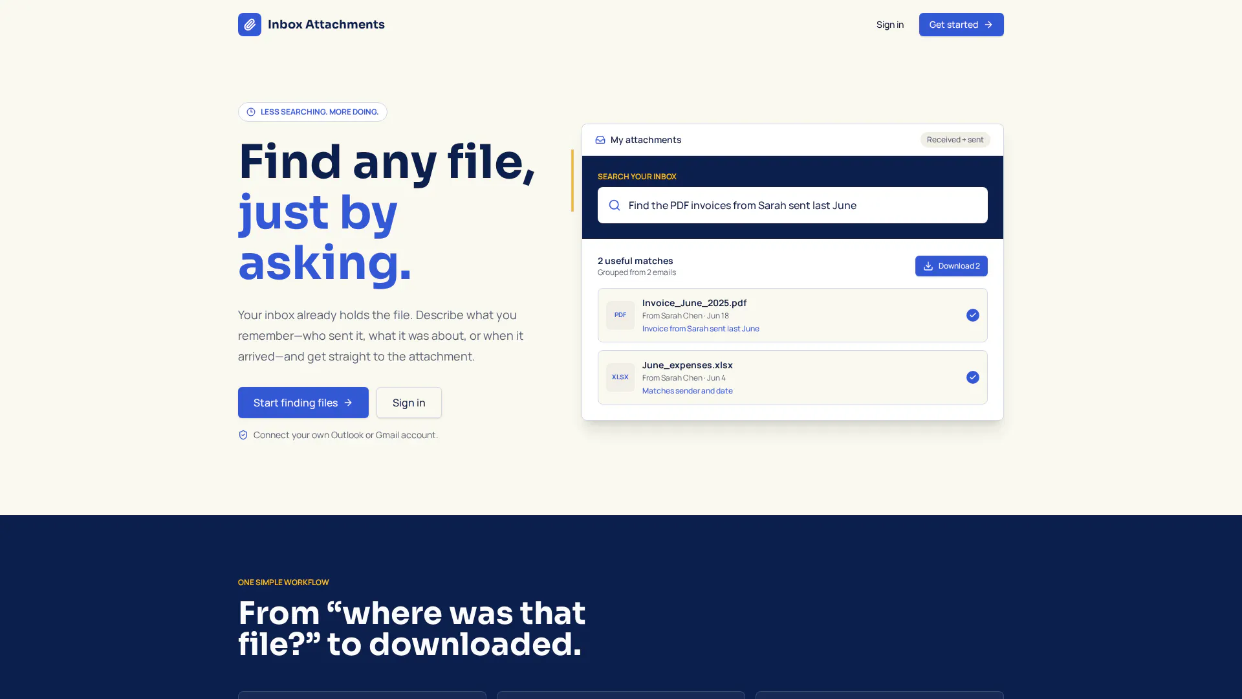This screenshot has width=1242, height=699.
Task: Click 'From Sarah Chen · Jun 18' text
Action: click(x=685, y=316)
